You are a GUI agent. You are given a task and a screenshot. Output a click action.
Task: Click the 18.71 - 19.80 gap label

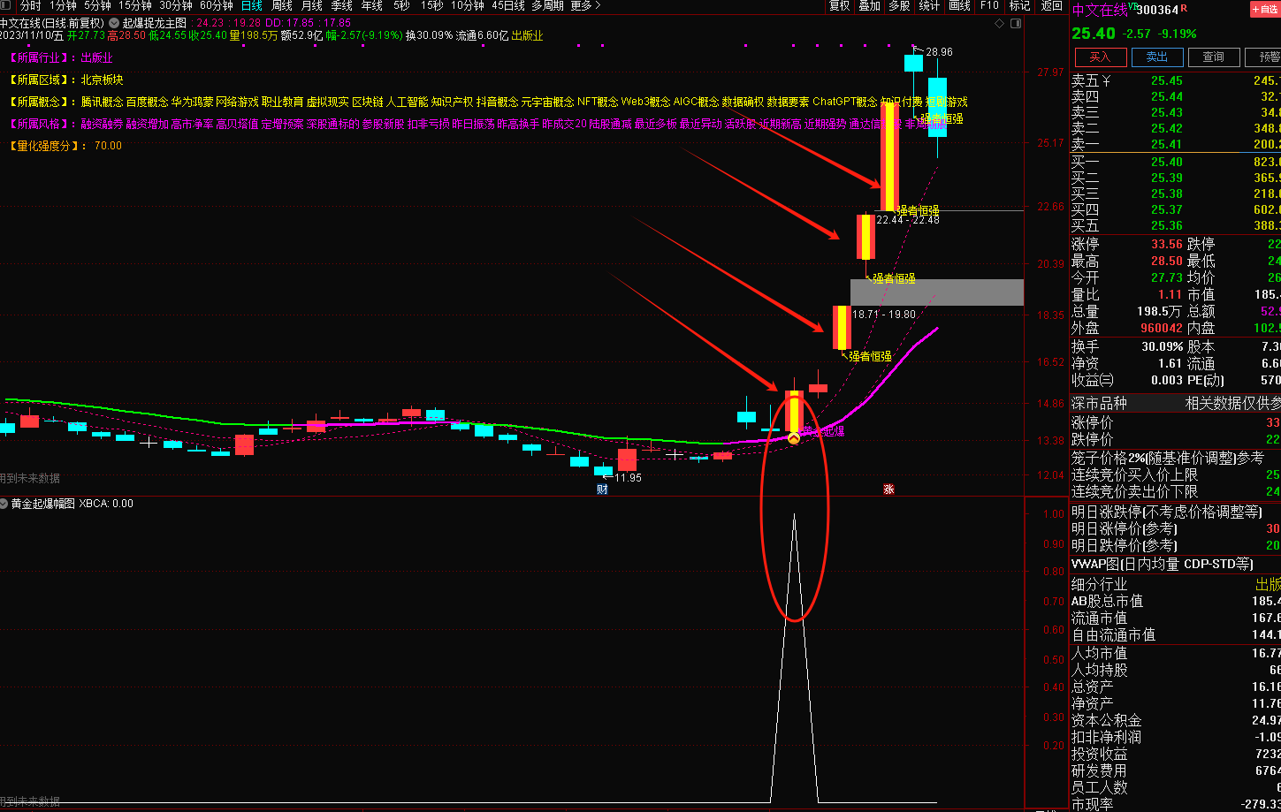pyautogui.click(x=884, y=314)
